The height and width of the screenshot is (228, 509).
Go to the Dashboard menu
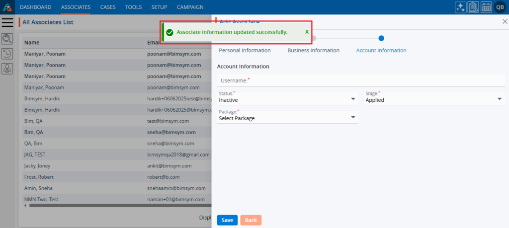coord(35,7)
